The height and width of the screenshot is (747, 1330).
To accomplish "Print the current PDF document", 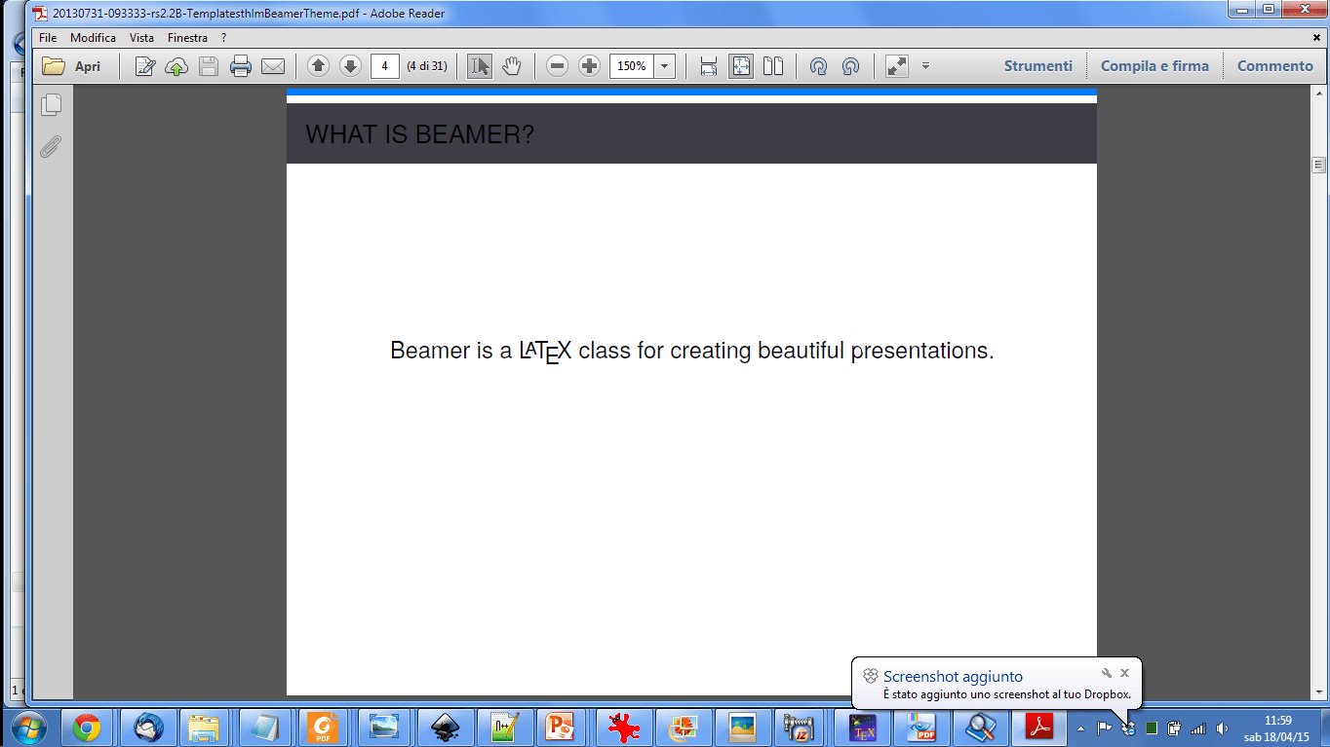I will tap(242, 65).
